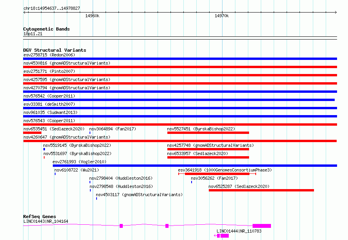Open nsv576542 (Cooper2011) variant label
The width and height of the screenshot is (348, 240).
pos(49,96)
